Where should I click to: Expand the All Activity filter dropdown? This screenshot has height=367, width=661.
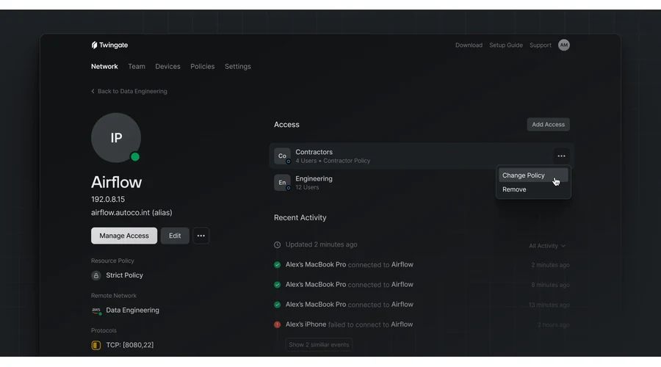546,246
